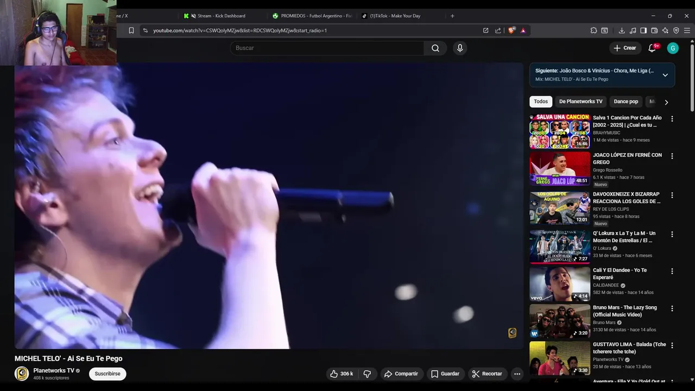Screen dimensions: 695x391
Task: Select the De Planetworks TV chip
Action: click(x=580, y=102)
